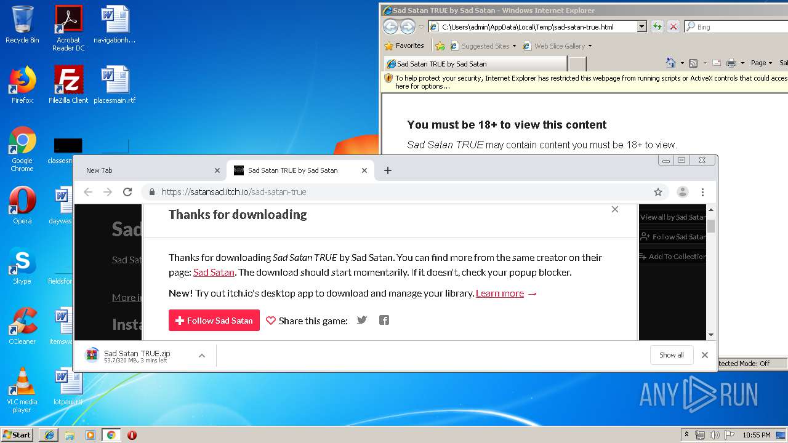The height and width of the screenshot is (443, 788).
Task: Open IE address bar dropdown
Action: pyautogui.click(x=641, y=26)
